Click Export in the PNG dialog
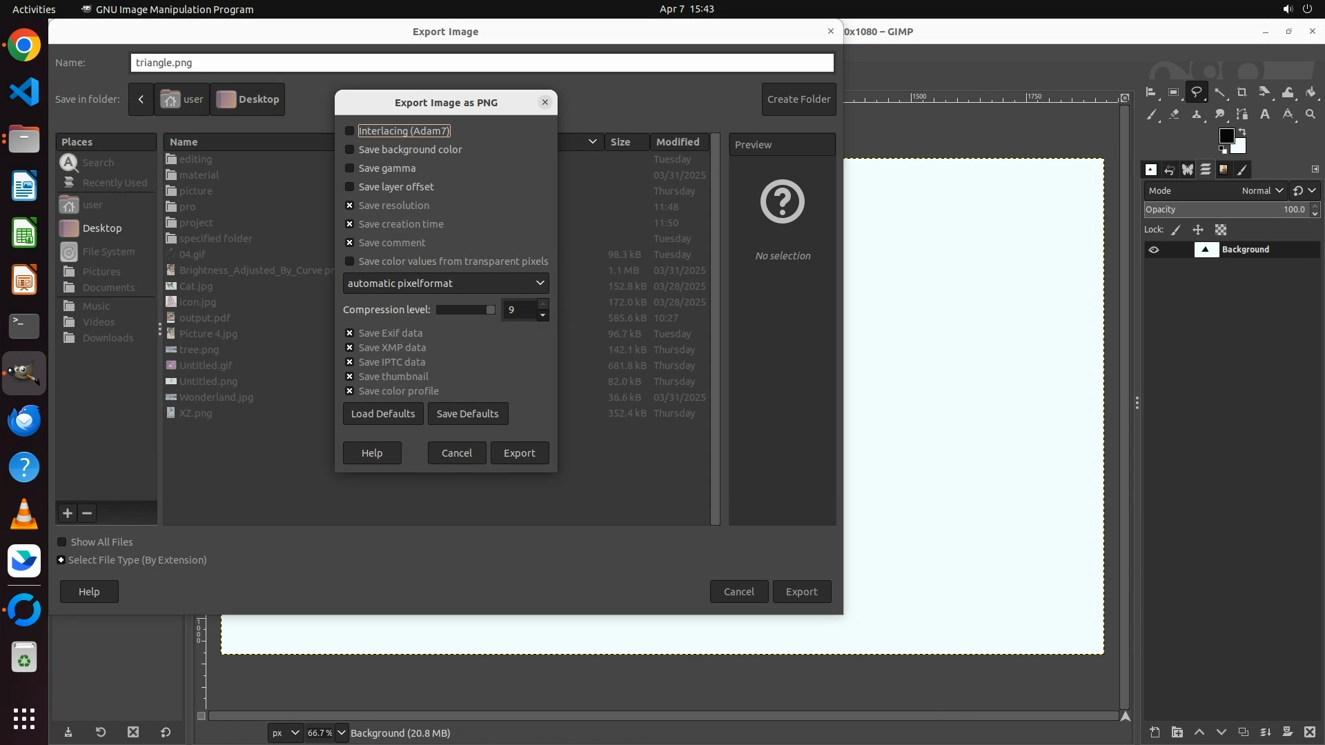The width and height of the screenshot is (1325, 745). (x=519, y=453)
